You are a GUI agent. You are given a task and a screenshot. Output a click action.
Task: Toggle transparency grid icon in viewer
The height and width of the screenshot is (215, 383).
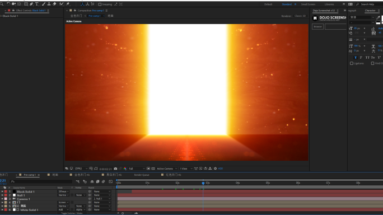[x=153, y=169]
